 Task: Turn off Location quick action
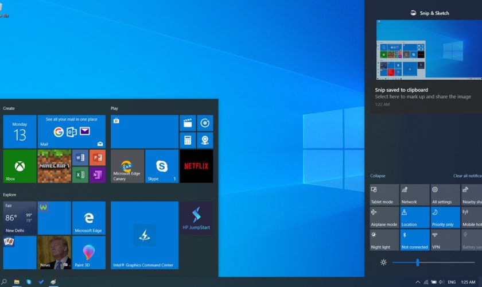[x=414, y=218]
